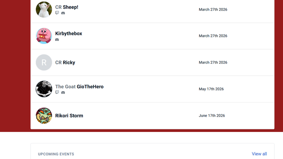Open The Goat GioTheHero profile name

[79, 87]
